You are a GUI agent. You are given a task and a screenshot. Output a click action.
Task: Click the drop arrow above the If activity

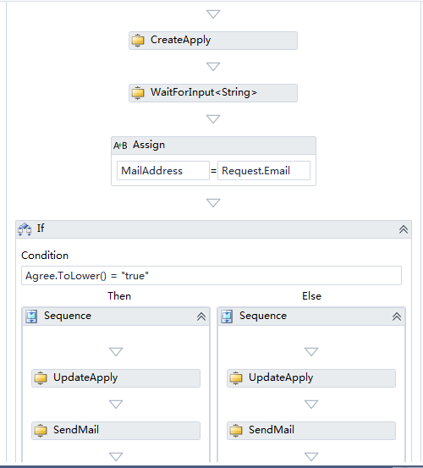click(213, 203)
